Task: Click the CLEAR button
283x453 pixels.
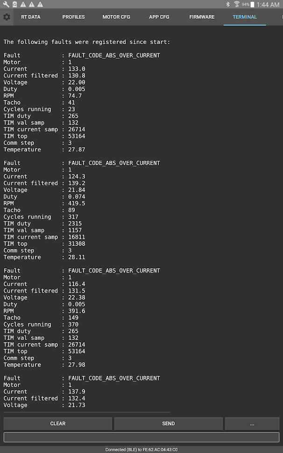Action: pyautogui.click(x=58, y=424)
